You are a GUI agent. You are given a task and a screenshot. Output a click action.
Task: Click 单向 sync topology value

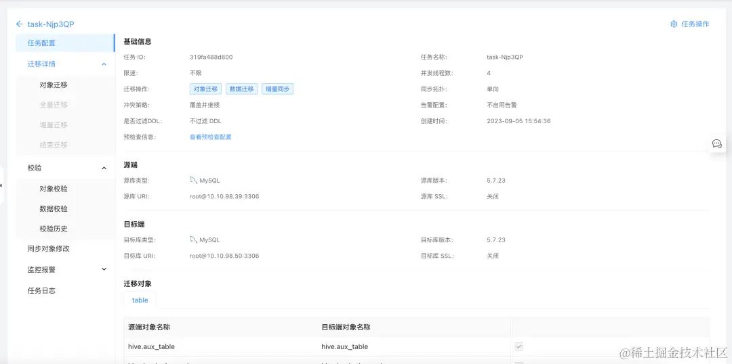tap(493, 89)
